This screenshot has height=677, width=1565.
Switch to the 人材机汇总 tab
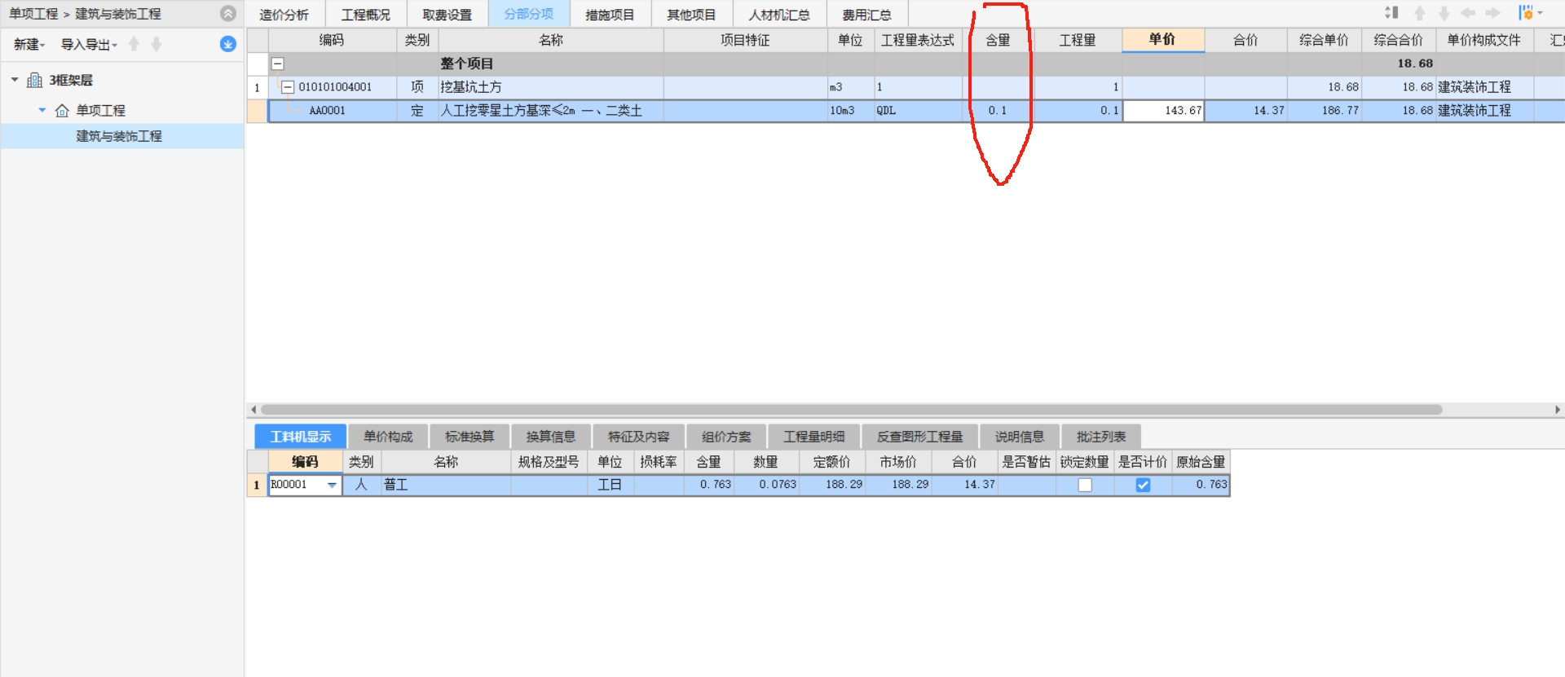[x=780, y=15]
